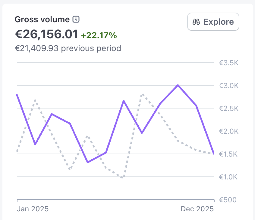Click the €1.0K axis label

click(x=228, y=177)
